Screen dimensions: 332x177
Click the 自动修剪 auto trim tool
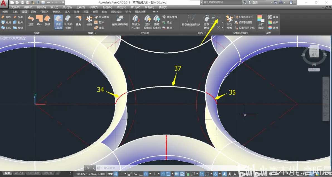[229, 22]
